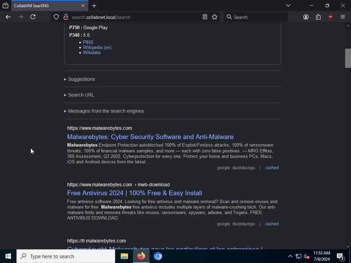The width and height of the screenshot is (351, 263).
Task: Open the clock showing 11:53 AM
Action: [322, 256]
